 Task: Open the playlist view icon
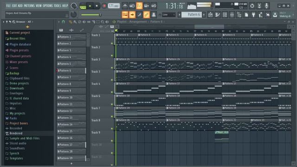(x=210, y=14)
